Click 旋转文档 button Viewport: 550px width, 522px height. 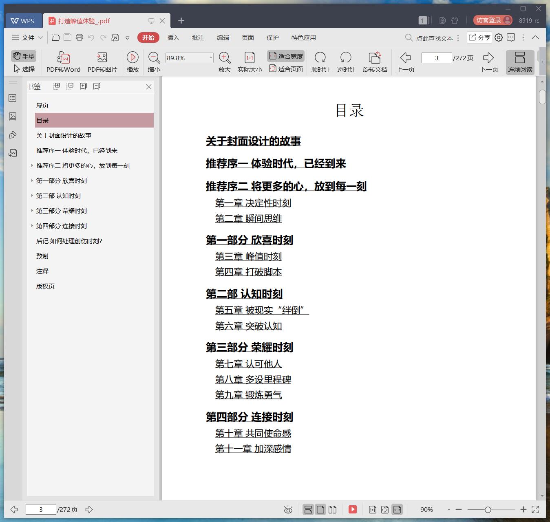click(x=375, y=62)
